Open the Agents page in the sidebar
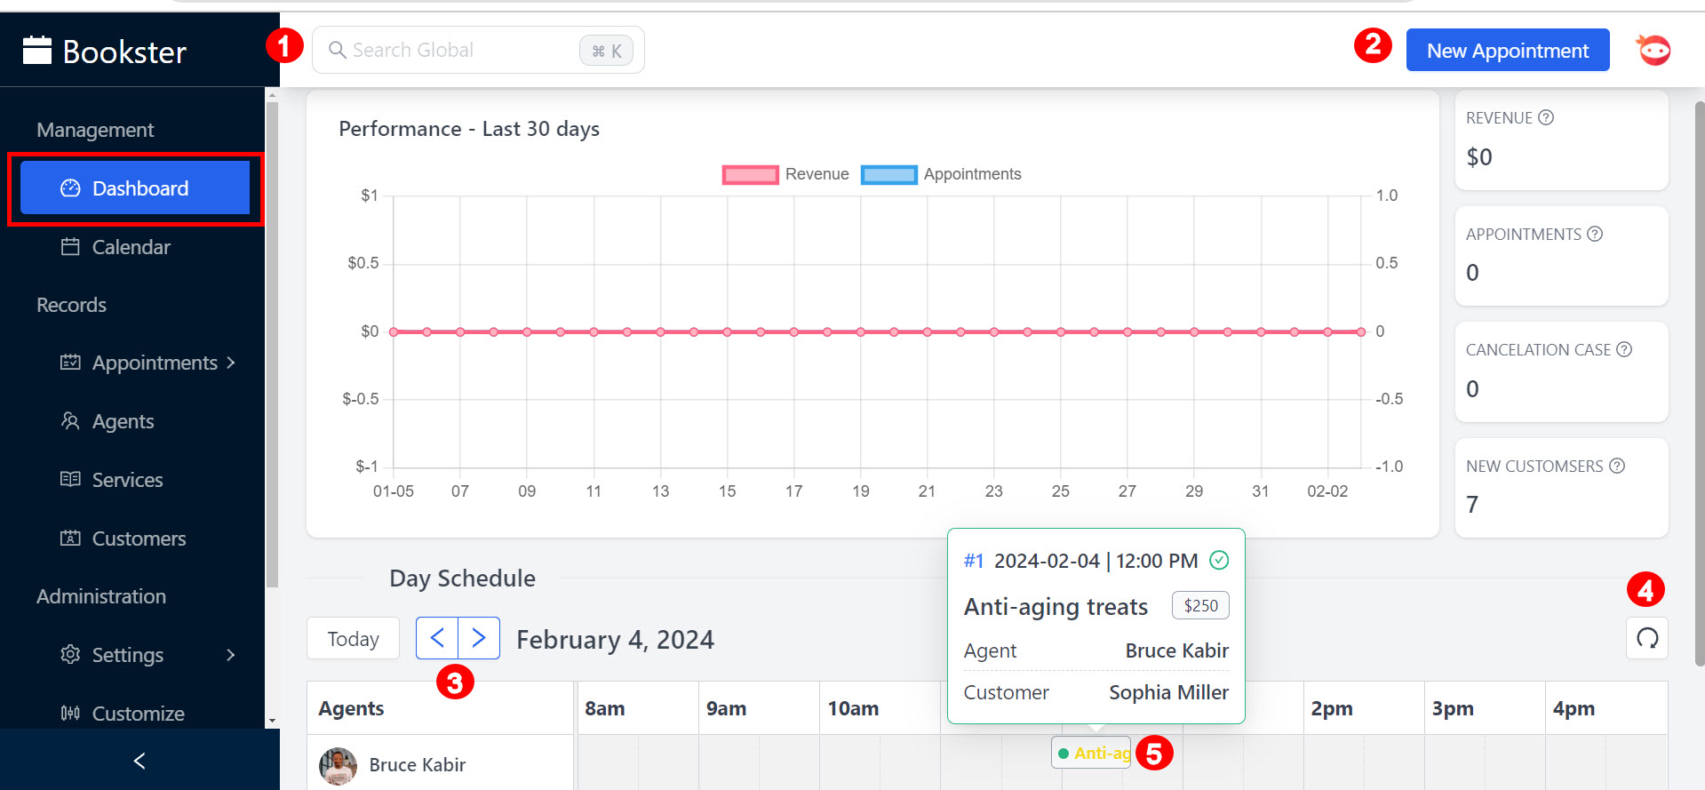Image resolution: width=1705 pixels, height=790 pixels. (x=123, y=421)
